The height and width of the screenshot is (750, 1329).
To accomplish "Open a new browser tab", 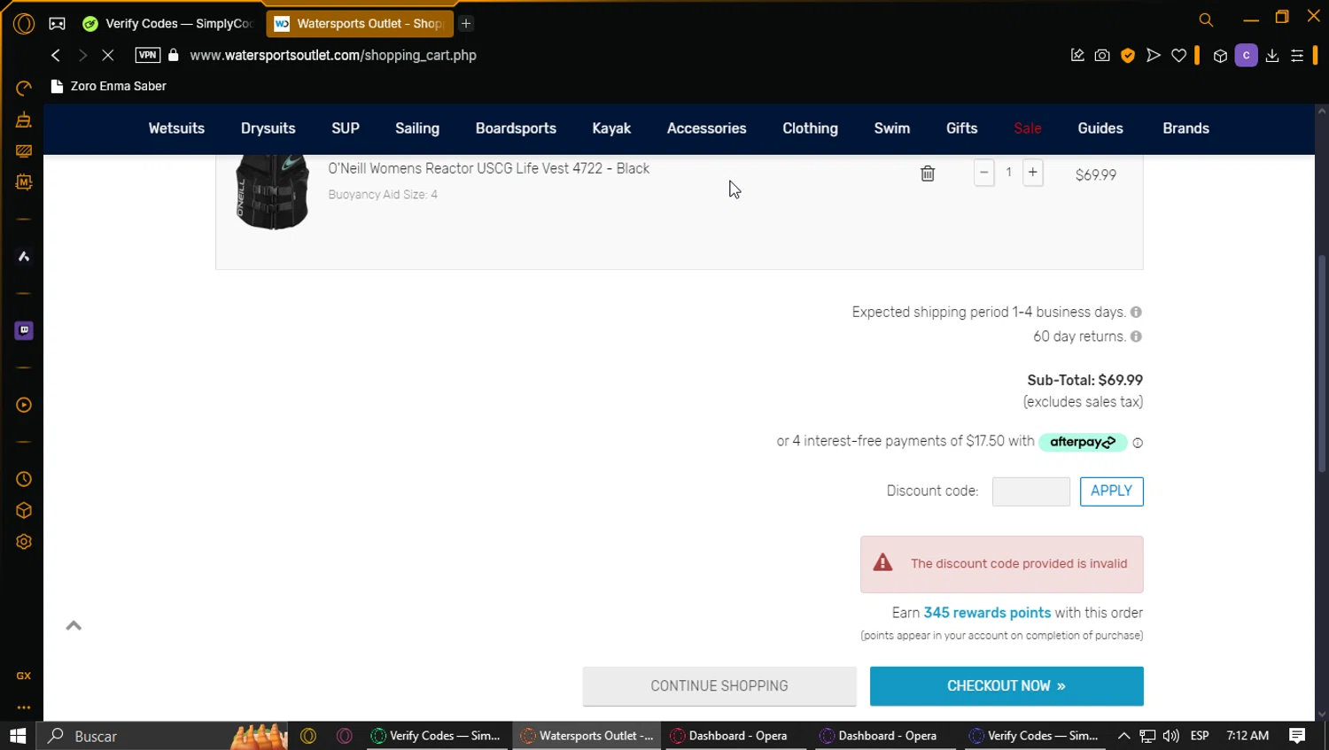I will pyautogui.click(x=466, y=24).
